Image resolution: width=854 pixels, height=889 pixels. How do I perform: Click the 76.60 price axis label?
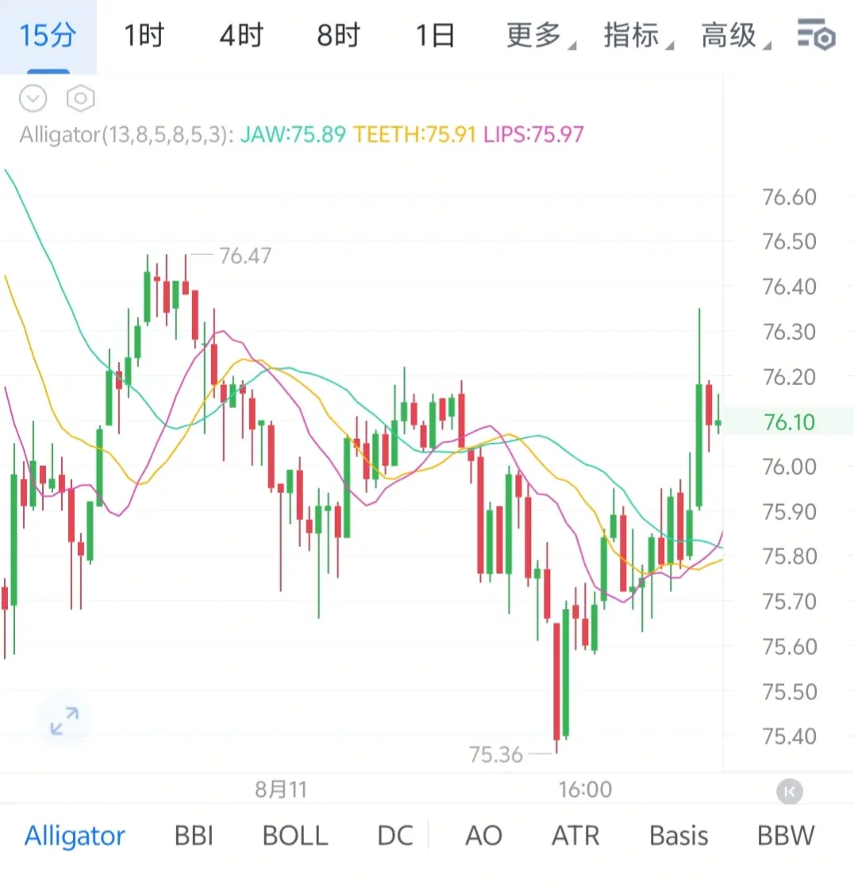tap(790, 198)
